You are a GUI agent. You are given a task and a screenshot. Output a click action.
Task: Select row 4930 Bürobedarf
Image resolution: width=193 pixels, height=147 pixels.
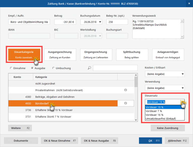71,103
